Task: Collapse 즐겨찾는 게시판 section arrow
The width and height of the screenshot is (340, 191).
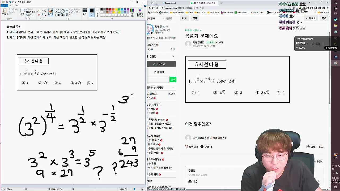Action: click(x=174, y=88)
